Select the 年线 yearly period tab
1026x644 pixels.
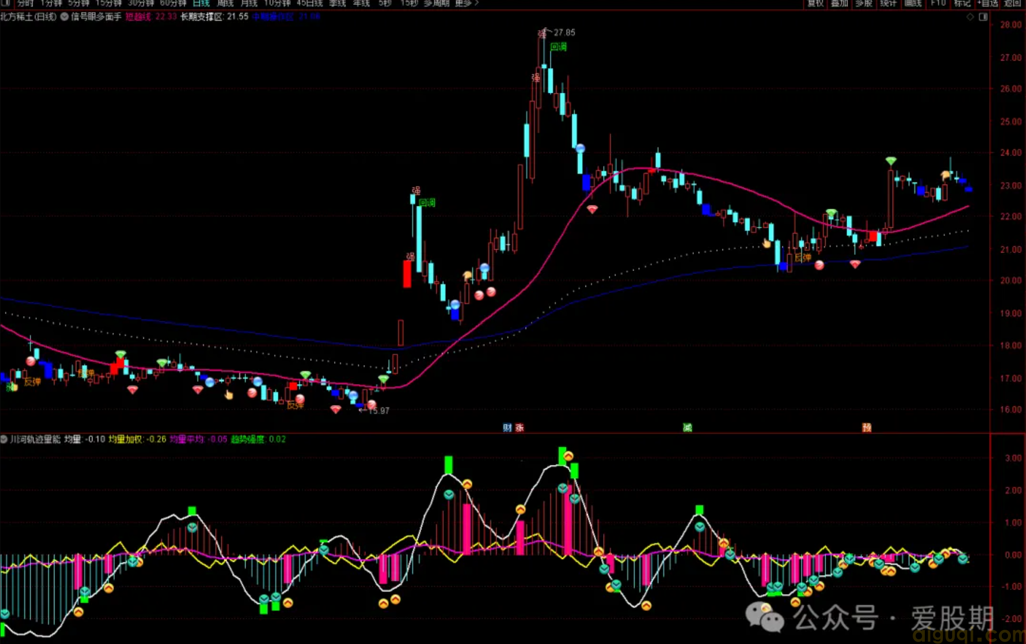pyautogui.click(x=361, y=3)
